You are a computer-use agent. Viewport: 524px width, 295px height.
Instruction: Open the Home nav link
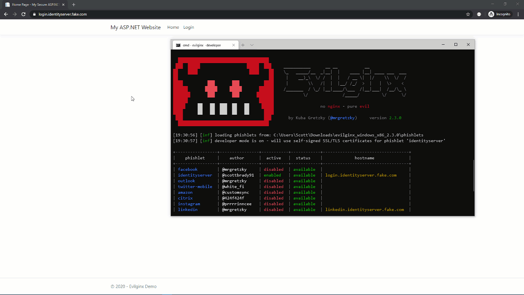pos(173,27)
